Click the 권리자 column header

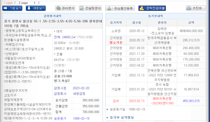(162, 22)
